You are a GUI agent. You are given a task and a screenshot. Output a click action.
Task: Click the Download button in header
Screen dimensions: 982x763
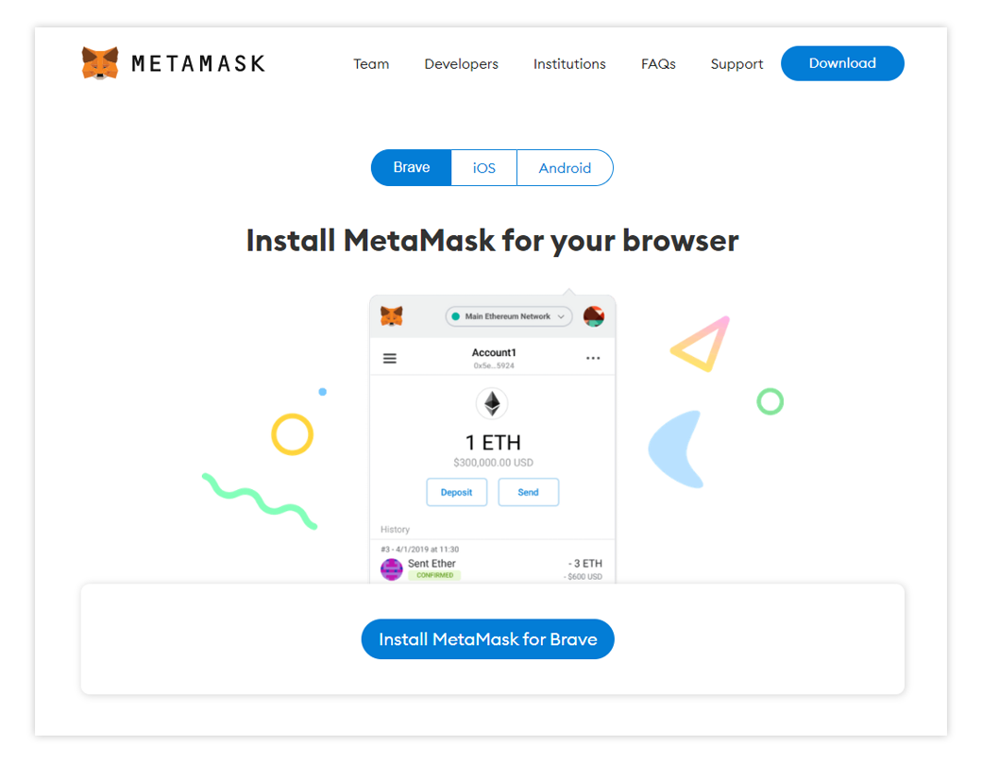point(842,63)
